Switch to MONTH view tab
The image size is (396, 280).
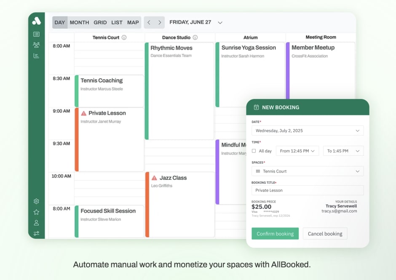(79, 22)
